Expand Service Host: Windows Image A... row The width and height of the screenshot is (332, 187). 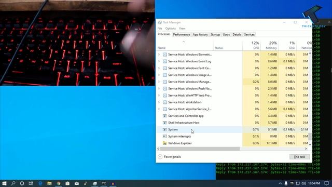pos(159,75)
